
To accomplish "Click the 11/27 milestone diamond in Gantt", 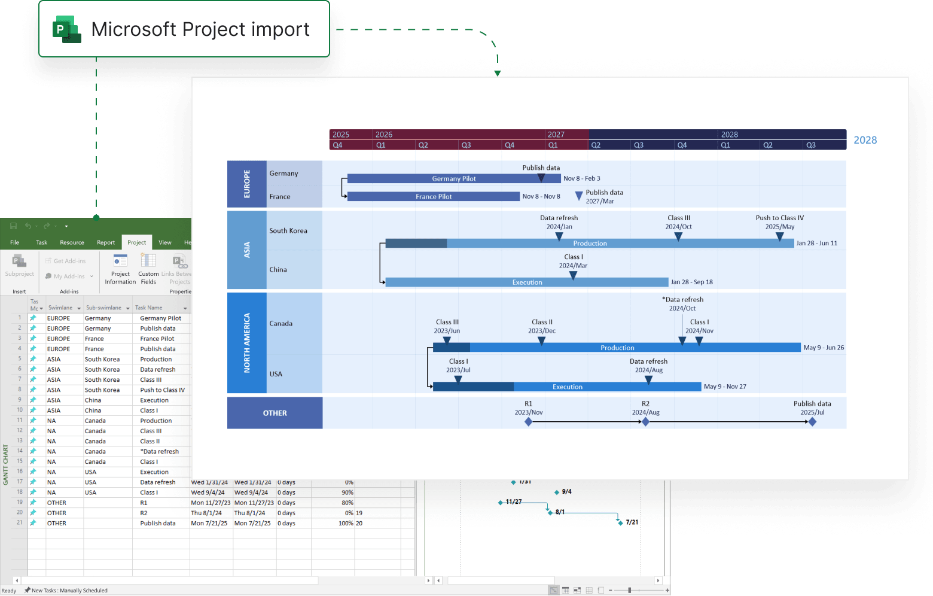I will [x=501, y=503].
